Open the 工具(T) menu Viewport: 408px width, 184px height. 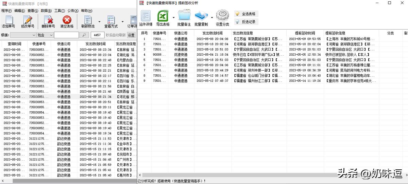(60, 11)
